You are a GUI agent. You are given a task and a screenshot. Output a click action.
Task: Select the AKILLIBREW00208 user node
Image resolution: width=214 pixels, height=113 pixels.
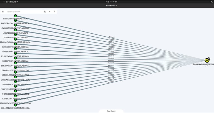[15, 105]
